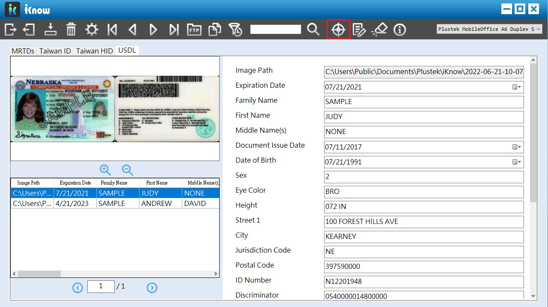Zoom in on the scanned license image
Image resolution: width=548 pixels, height=307 pixels.
pos(105,170)
